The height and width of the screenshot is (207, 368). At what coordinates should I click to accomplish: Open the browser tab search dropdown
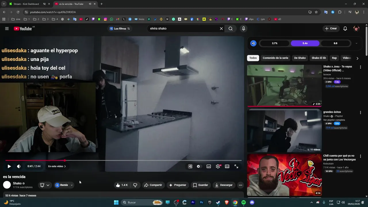pos(3,4)
